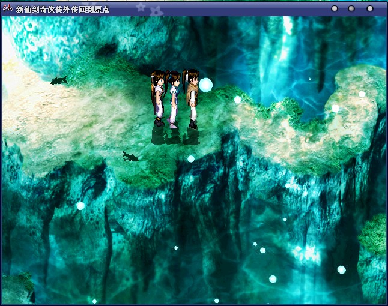Click the dark fish silhouette near the upper left
This screenshot has width=388, height=306.
click(x=59, y=80)
